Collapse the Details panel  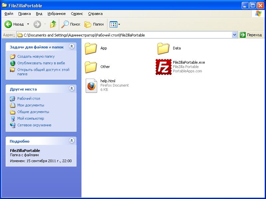coord(72,140)
